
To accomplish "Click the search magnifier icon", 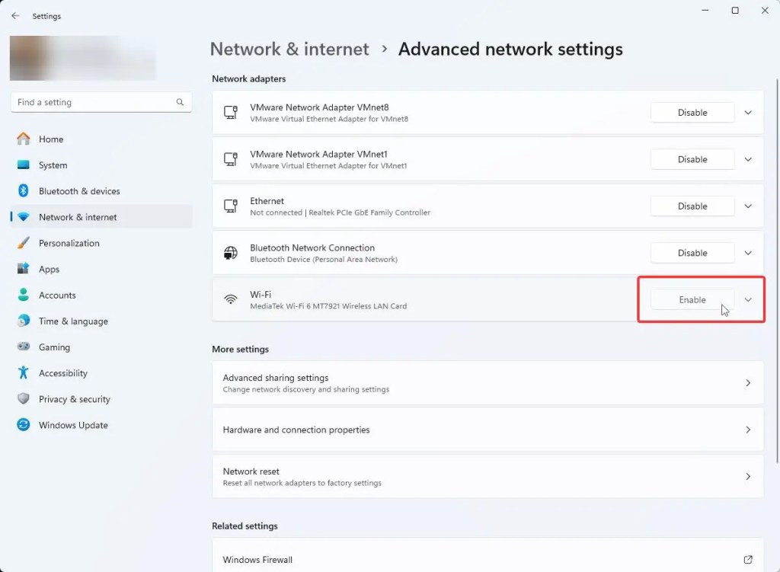I will (x=180, y=102).
